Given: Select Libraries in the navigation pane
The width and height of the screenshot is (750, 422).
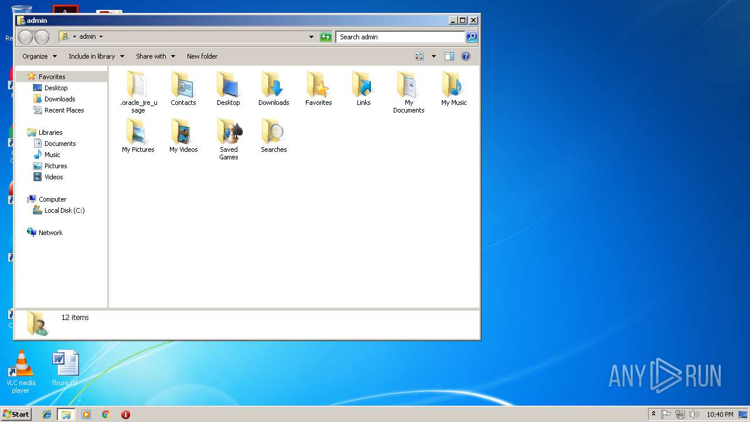Looking at the screenshot, I should coord(50,132).
